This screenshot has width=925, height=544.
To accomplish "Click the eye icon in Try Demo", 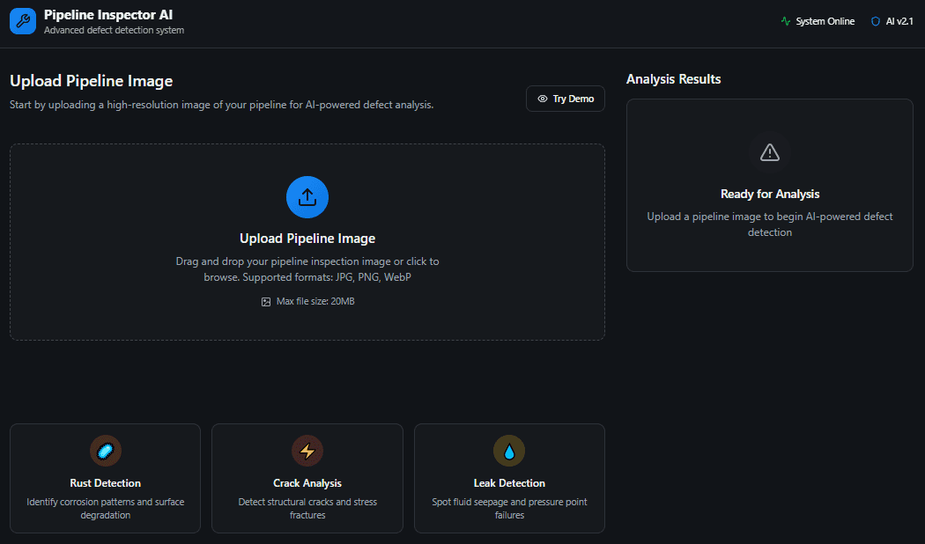I will coord(543,99).
